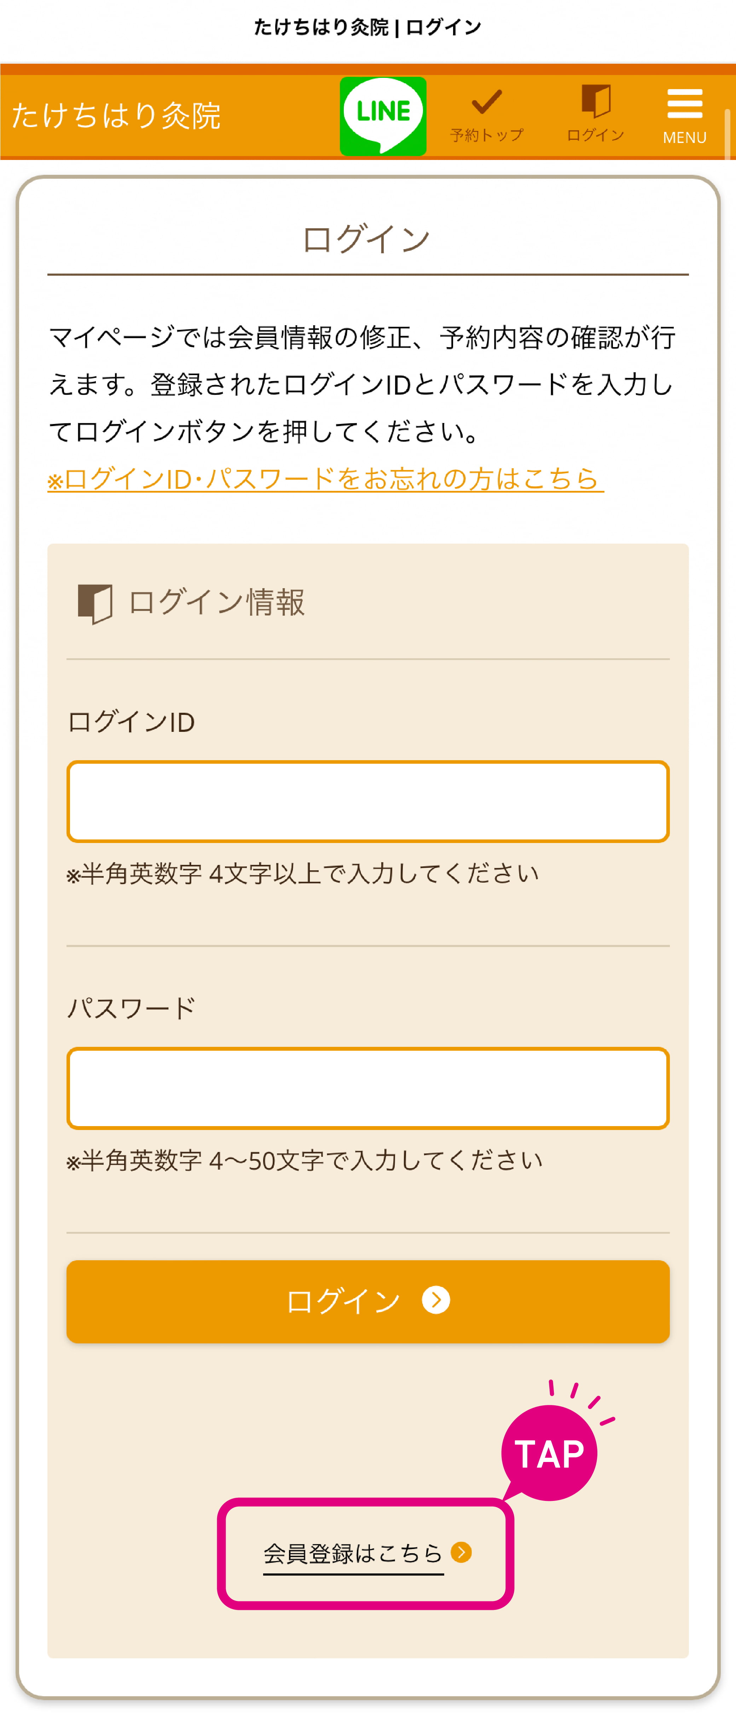736x1715 pixels.
Task: Open forgotten login ID/password link
Action: [x=325, y=479]
